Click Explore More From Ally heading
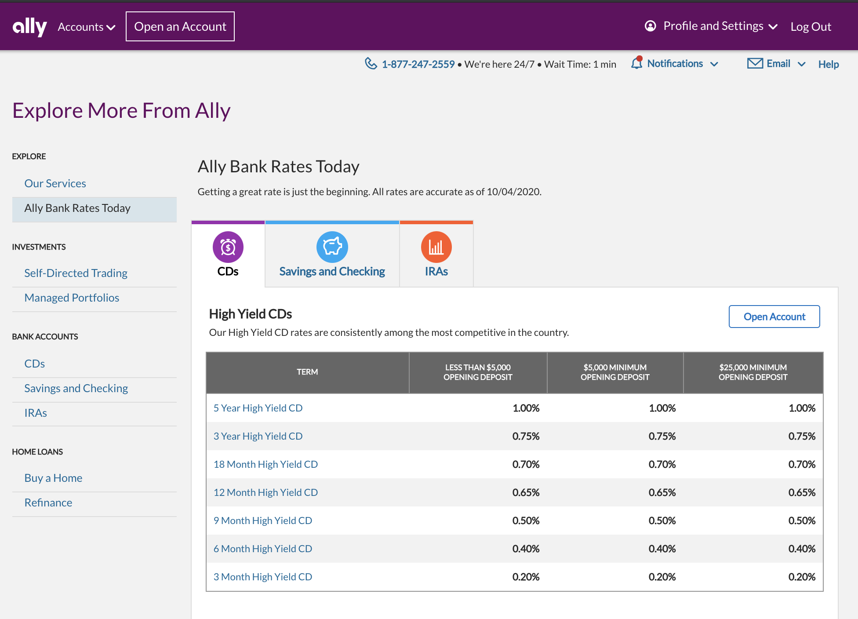 pyautogui.click(x=121, y=110)
